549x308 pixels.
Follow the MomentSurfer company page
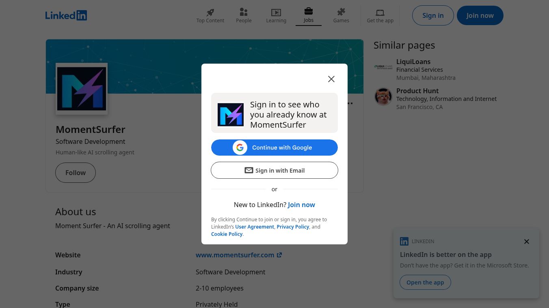tap(76, 173)
